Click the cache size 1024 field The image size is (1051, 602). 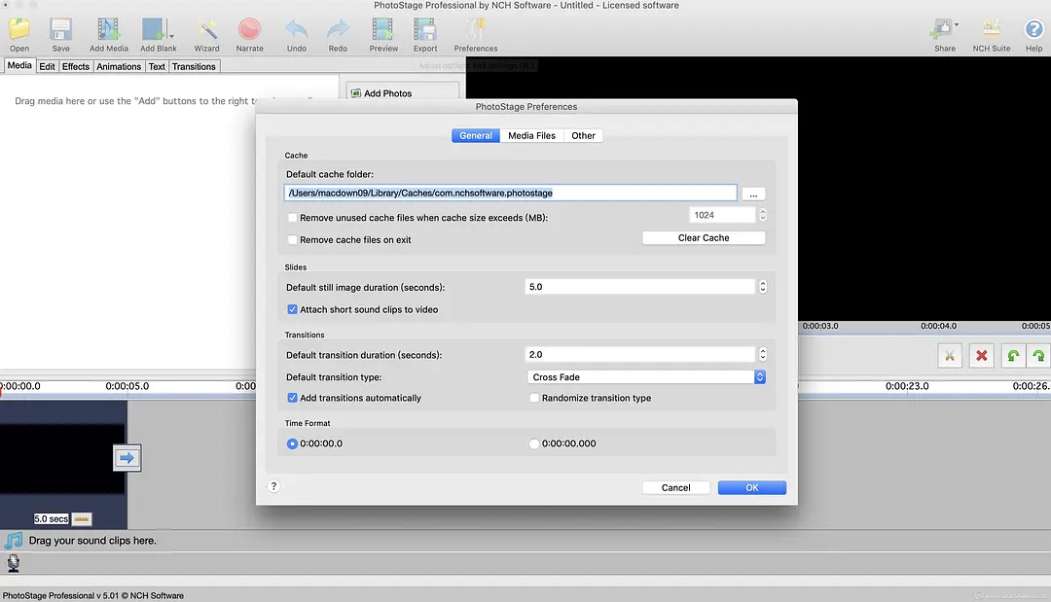coord(722,215)
